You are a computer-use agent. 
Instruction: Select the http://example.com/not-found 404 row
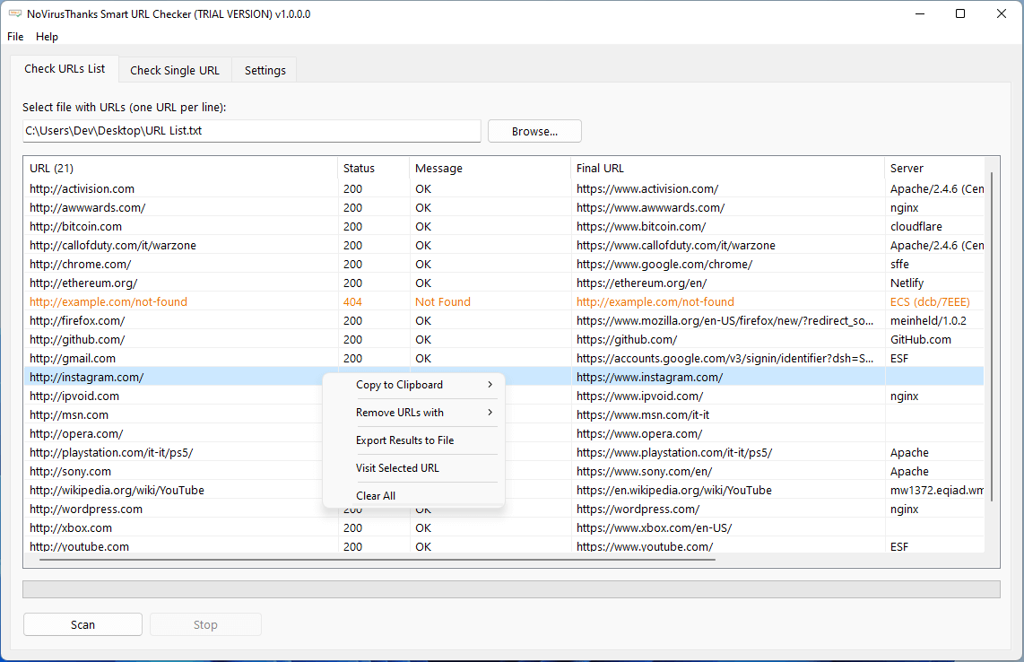pyautogui.click(x=179, y=301)
